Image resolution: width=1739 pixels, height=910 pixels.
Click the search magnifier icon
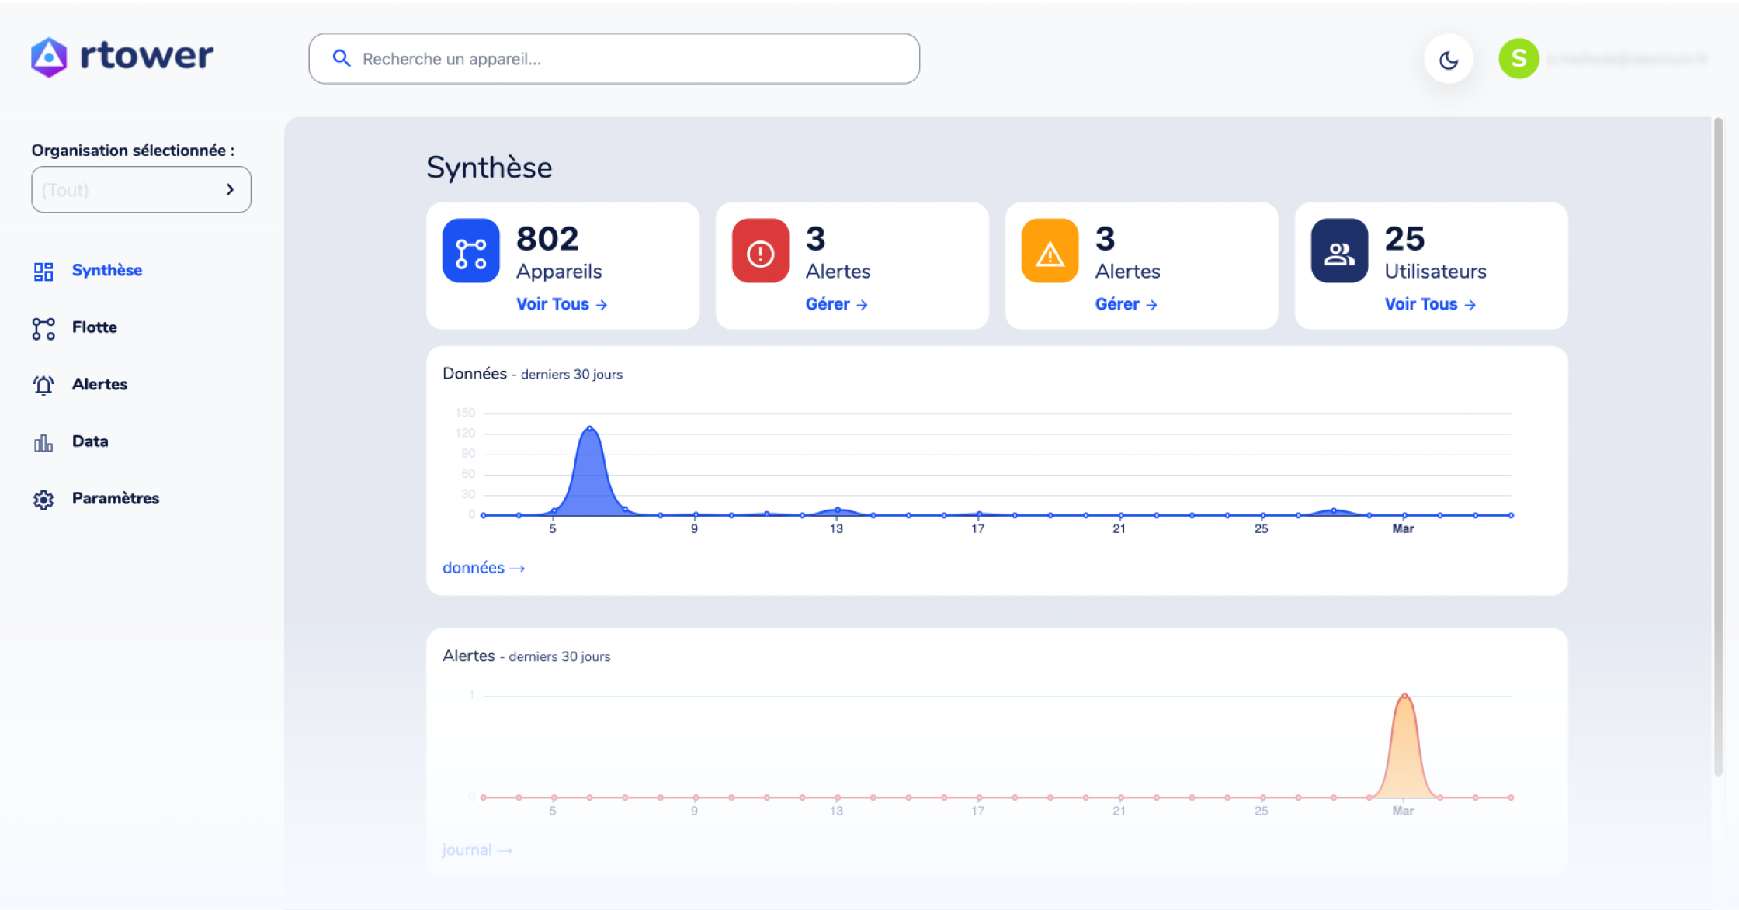pyautogui.click(x=341, y=59)
